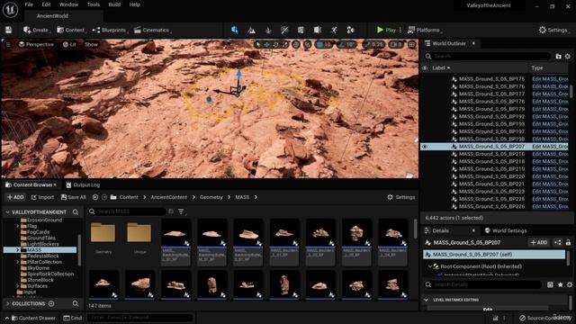Click World Outliner new folder icon
The width and height of the screenshot is (576, 324).
tap(558, 56)
